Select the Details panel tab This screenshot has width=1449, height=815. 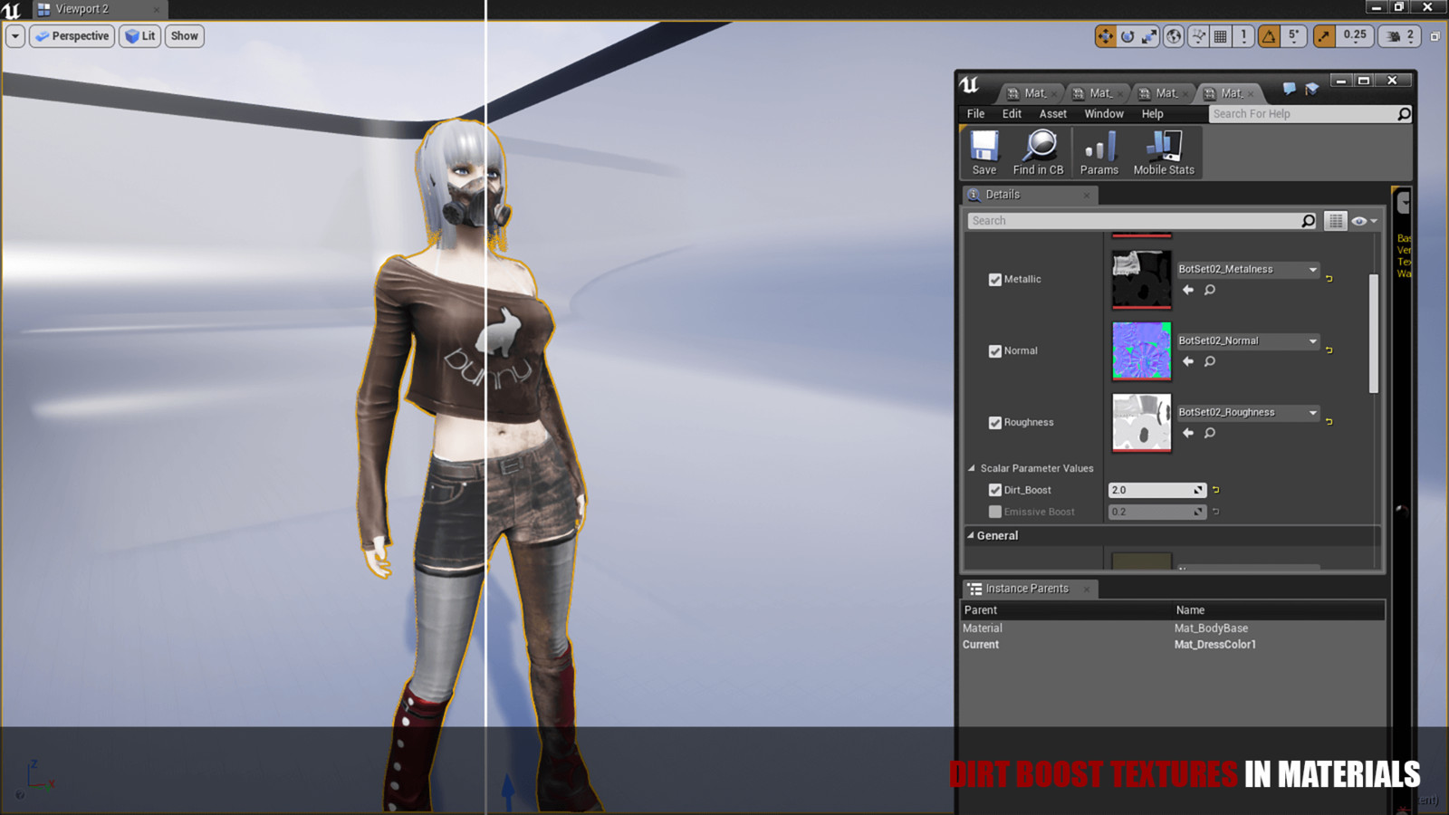click(x=1030, y=195)
